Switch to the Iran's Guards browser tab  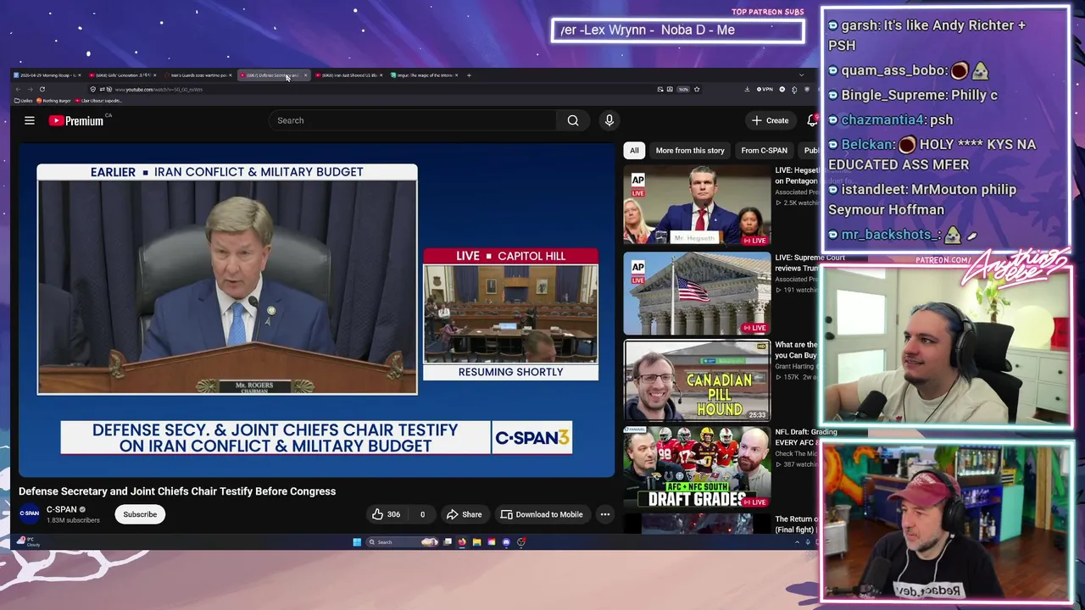[198, 75]
